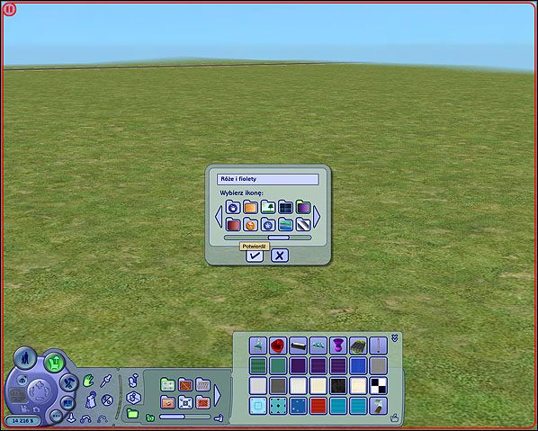Open the orange collection folder

point(167,402)
